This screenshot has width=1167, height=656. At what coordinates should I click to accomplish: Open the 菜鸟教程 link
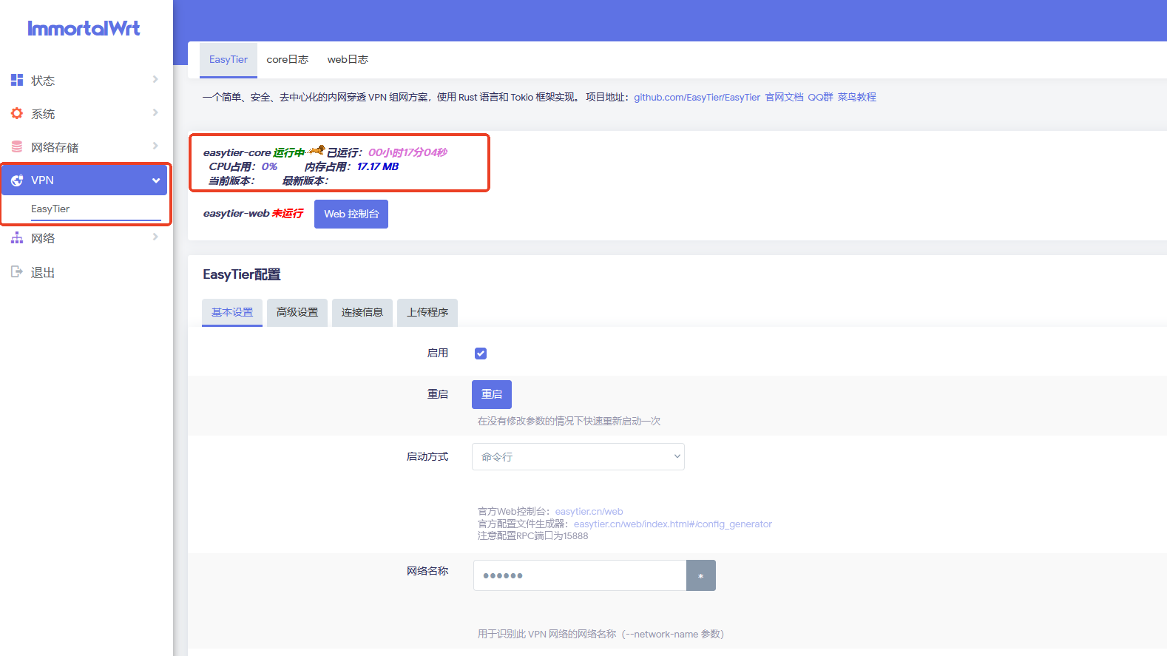click(856, 98)
